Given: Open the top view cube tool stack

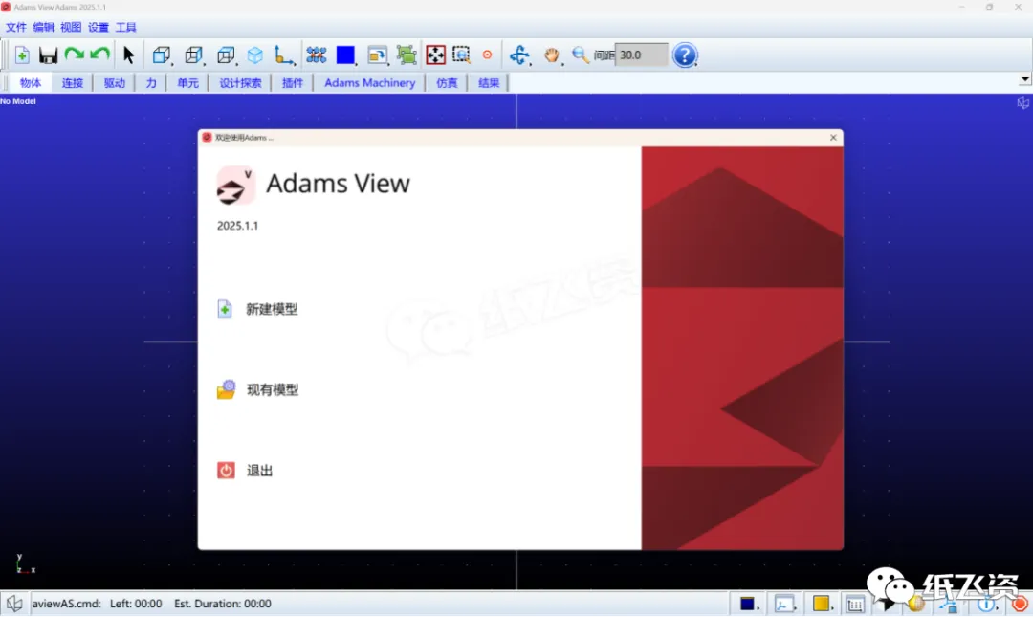Looking at the screenshot, I should coord(227,55).
